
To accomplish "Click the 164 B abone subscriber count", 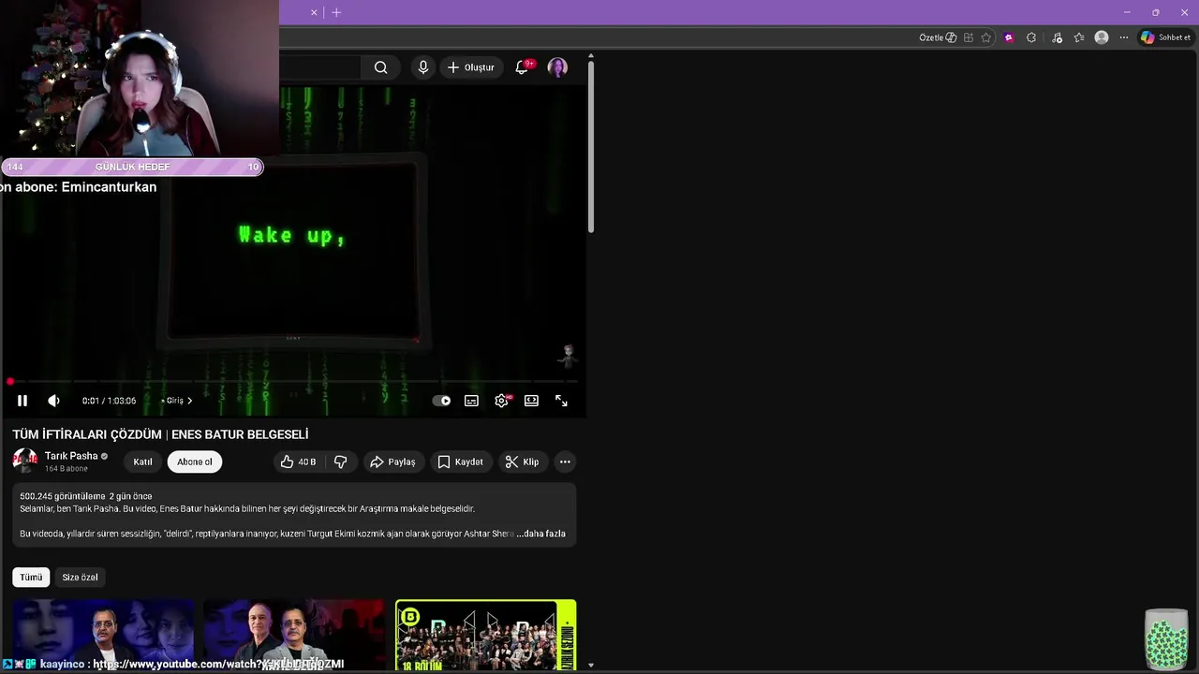I will click(x=67, y=469).
